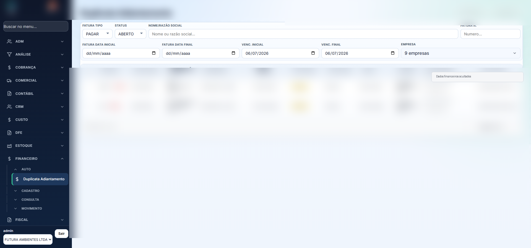The width and height of the screenshot is (531, 248).
Task: Open the Status ABERTO dropdown
Action: coord(130,34)
